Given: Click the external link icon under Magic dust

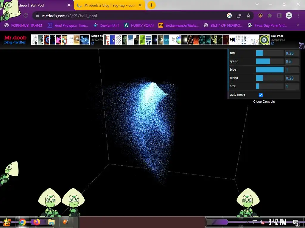Looking at the screenshot, I should point(93,43).
